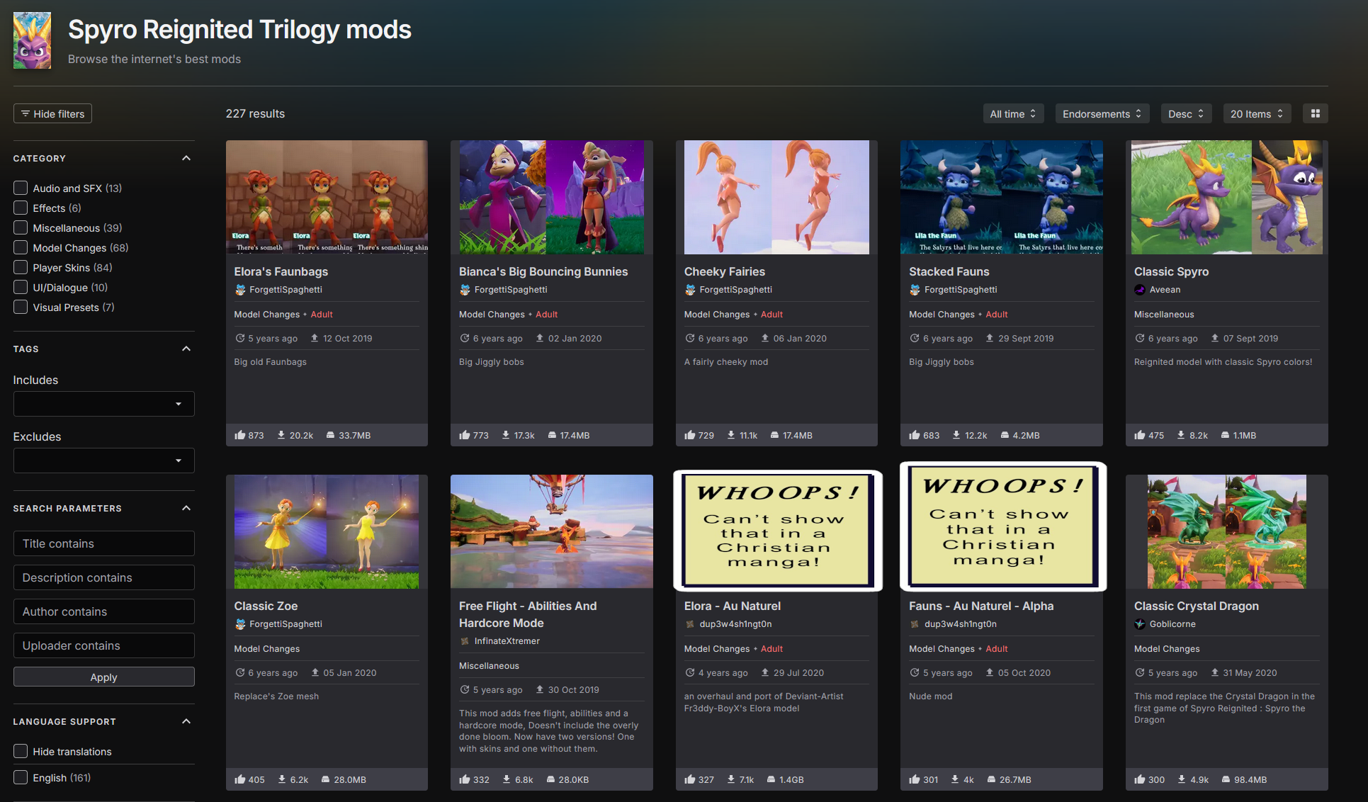
Task: Click endorsement thumbs-up on Bianca's Big Bouncing Bunnies
Action: point(465,435)
